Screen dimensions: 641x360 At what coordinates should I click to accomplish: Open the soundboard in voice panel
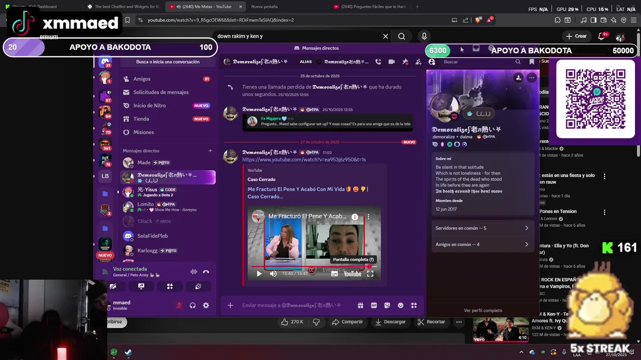[x=198, y=286]
